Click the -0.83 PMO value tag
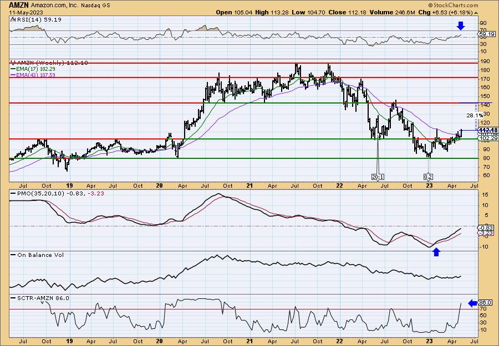This screenshot has width=499, height=346. 487,228
